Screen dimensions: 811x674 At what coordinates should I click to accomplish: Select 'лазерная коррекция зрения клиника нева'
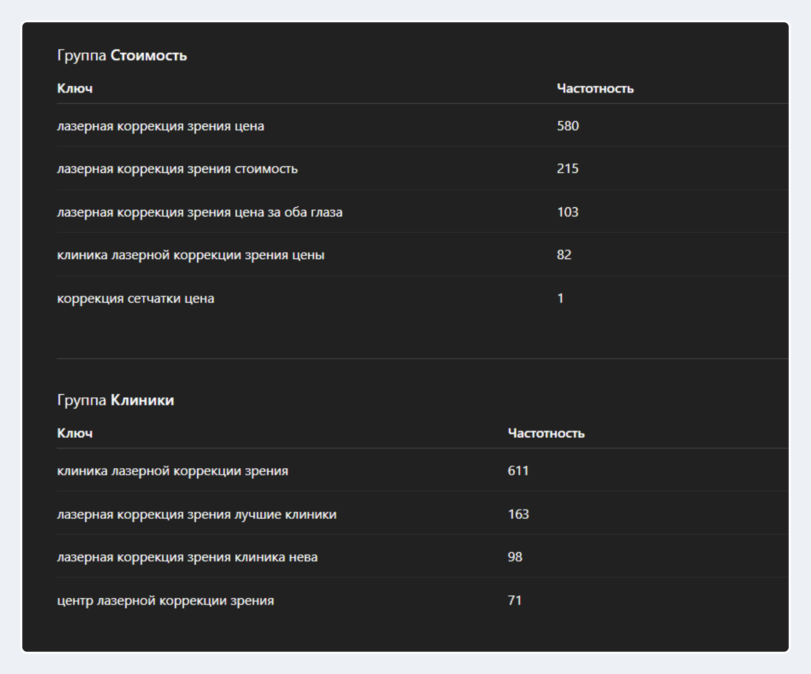tap(187, 557)
